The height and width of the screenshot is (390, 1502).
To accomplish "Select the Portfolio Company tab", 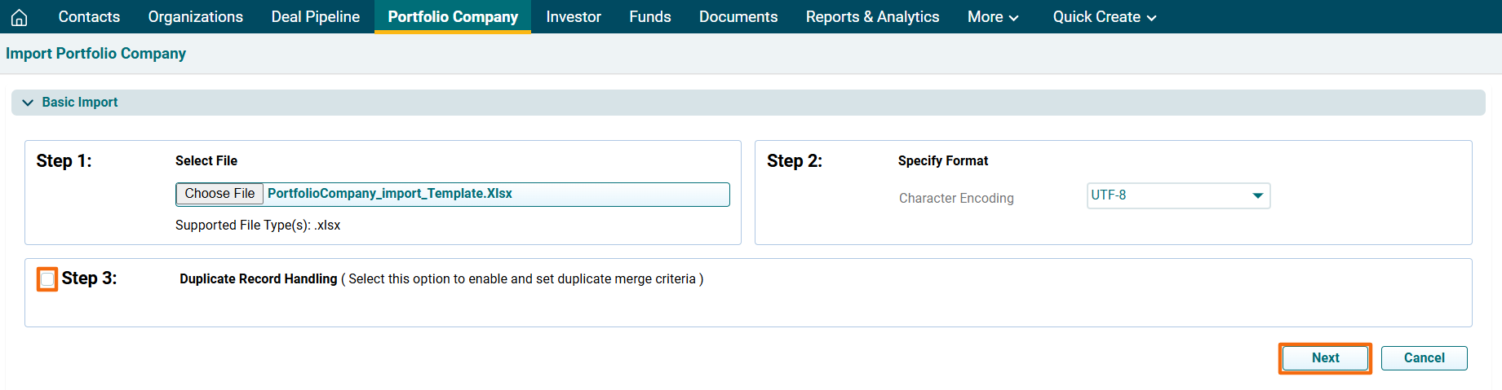I will coord(453,17).
